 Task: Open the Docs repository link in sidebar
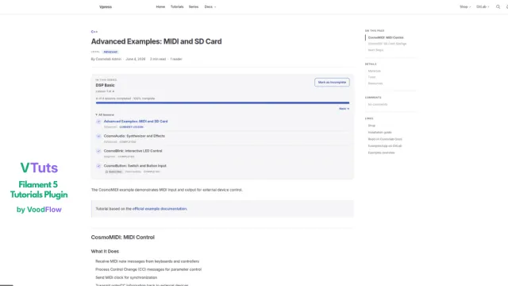click(385, 139)
